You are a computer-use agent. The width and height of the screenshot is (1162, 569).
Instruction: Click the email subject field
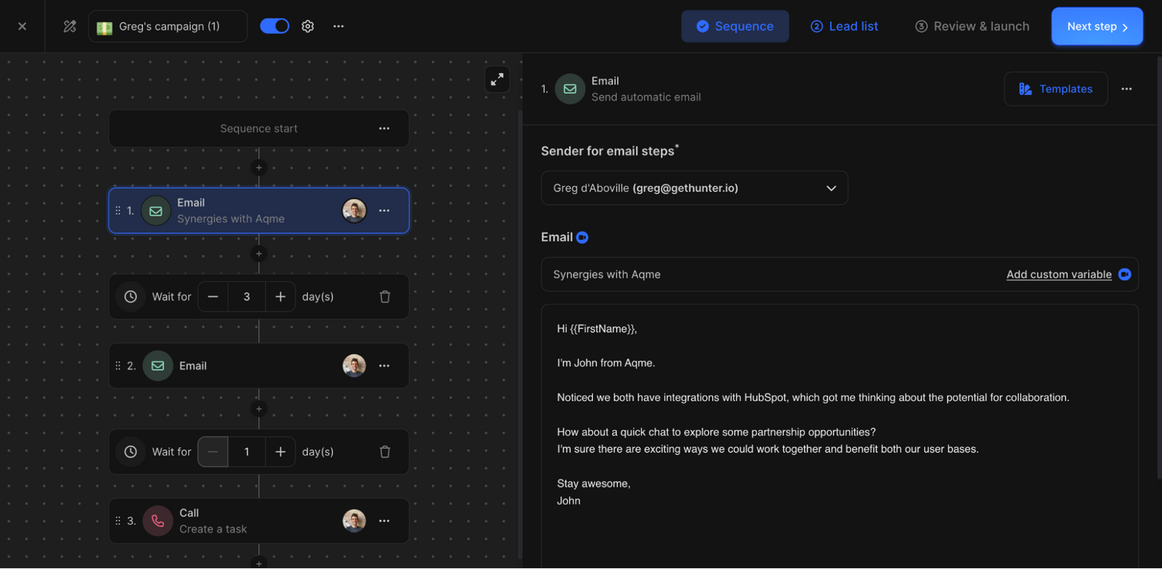763,274
